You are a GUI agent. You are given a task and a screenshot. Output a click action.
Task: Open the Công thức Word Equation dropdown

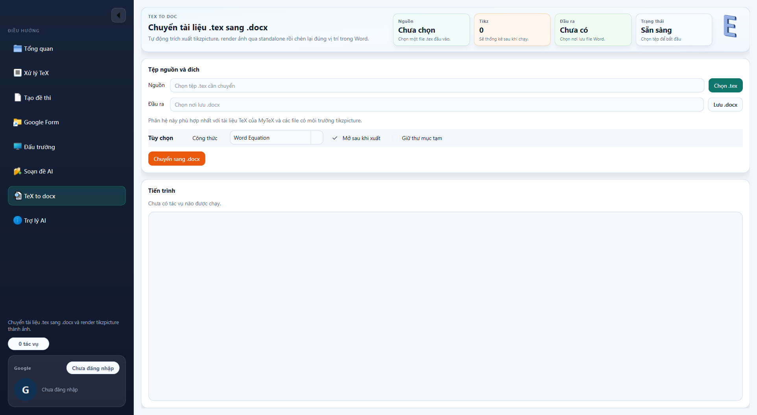tap(276, 138)
